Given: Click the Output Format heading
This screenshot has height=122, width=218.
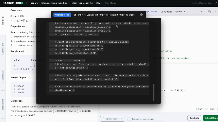Looking at the screenshot, I should [18, 26].
